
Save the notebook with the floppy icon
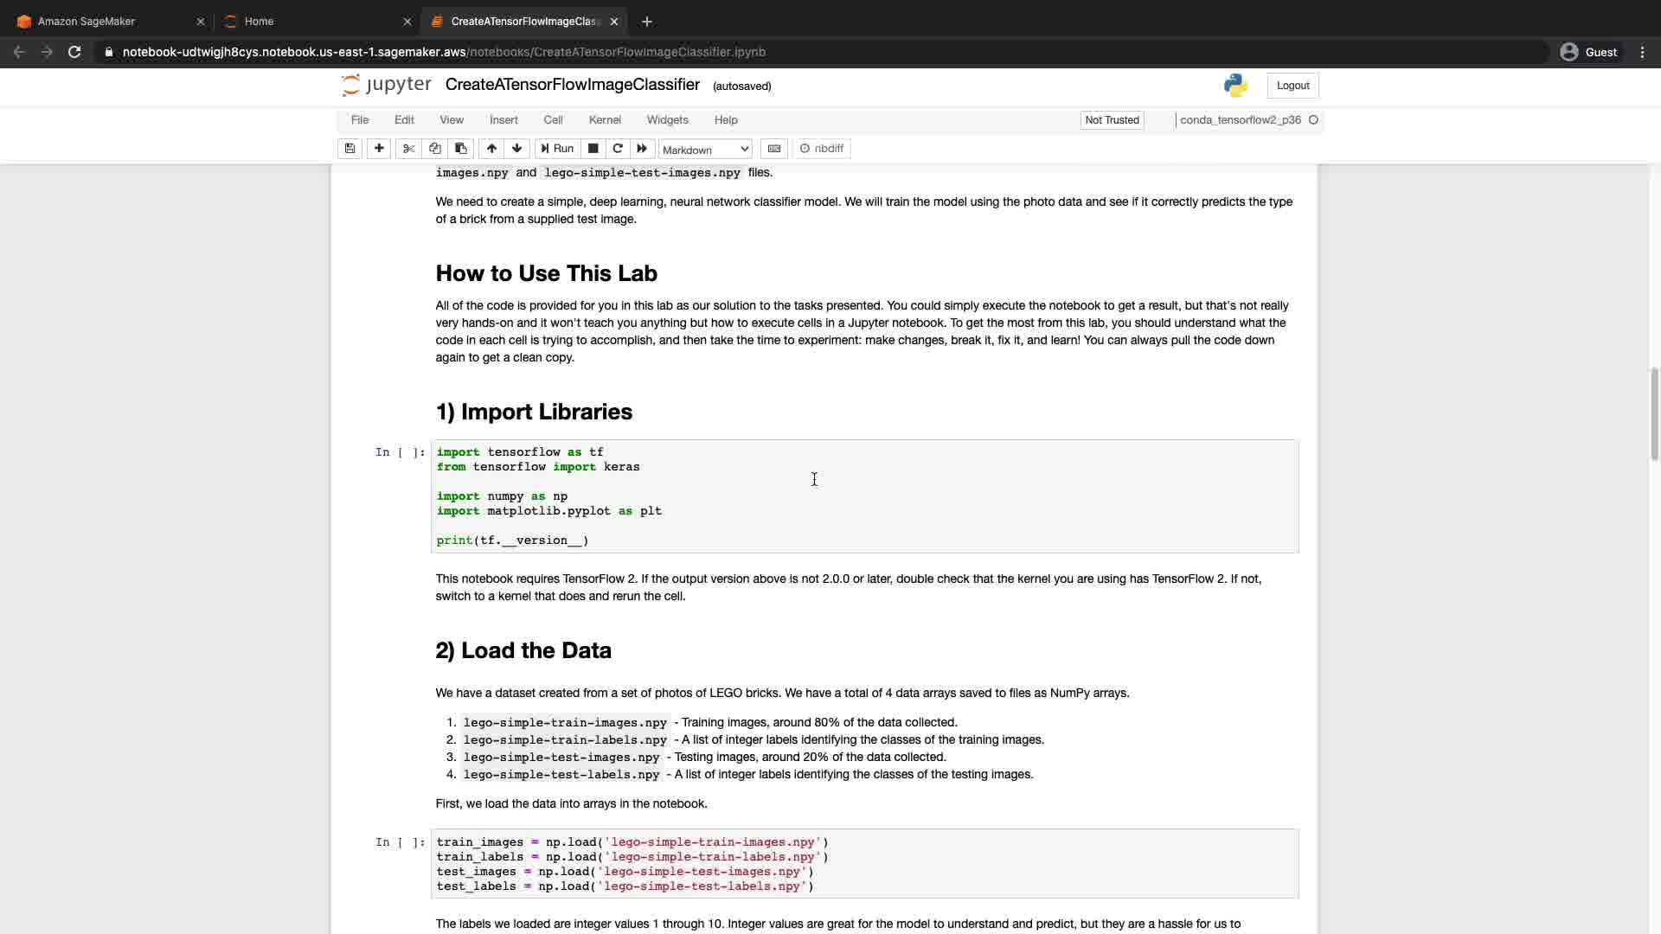[x=350, y=149]
